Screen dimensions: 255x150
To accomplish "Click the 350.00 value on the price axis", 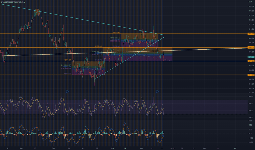I will (x=251, y=84).
